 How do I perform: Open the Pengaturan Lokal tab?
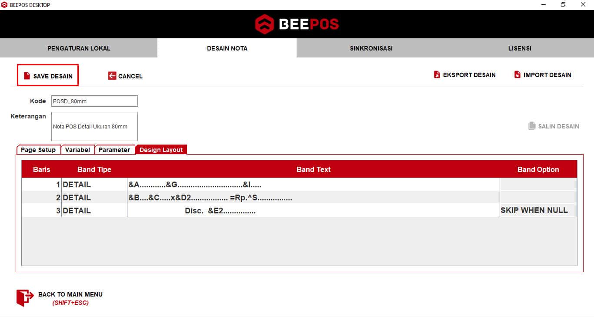(79, 48)
